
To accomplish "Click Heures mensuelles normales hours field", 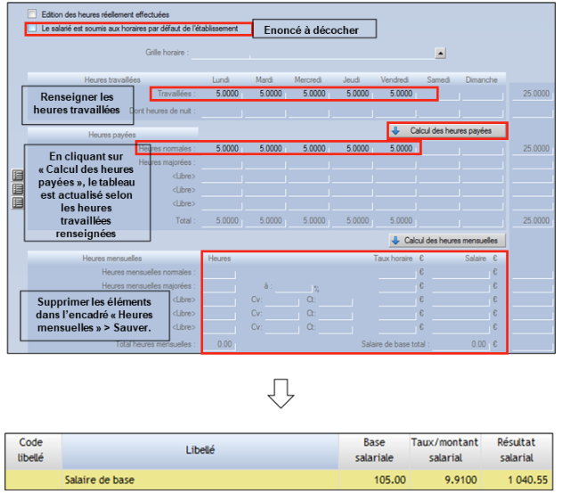I will (220, 273).
